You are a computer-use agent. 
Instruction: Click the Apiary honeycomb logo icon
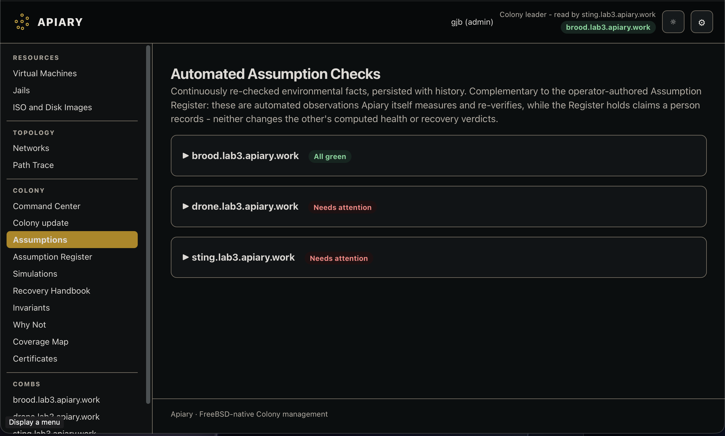coord(22,22)
